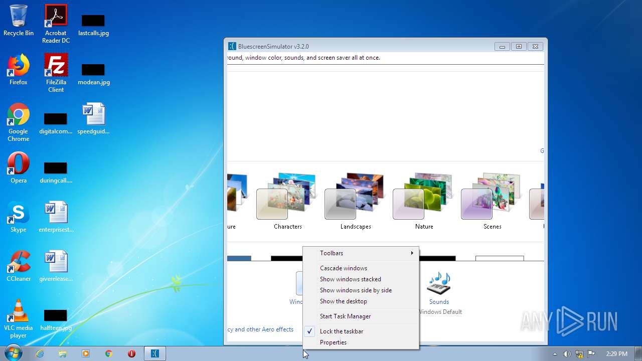
Task: Click the volume speaker tray icon
Action: pos(567,353)
